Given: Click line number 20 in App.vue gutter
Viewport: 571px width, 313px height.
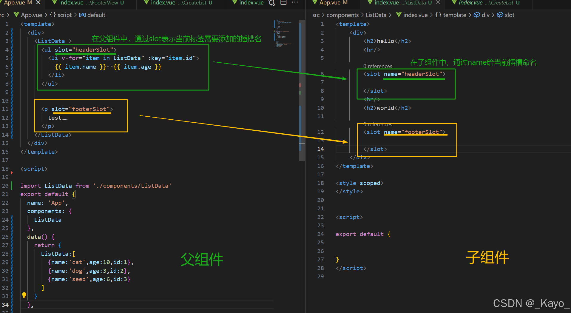Looking at the screenshot, I should tap(5, 186).
